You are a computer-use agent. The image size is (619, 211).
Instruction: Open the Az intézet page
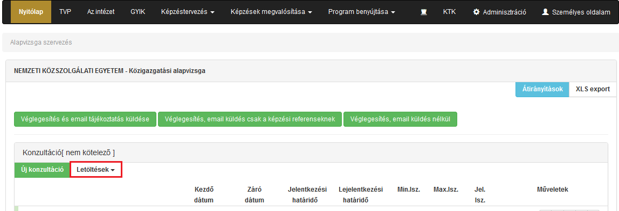(x=101, y=12)
